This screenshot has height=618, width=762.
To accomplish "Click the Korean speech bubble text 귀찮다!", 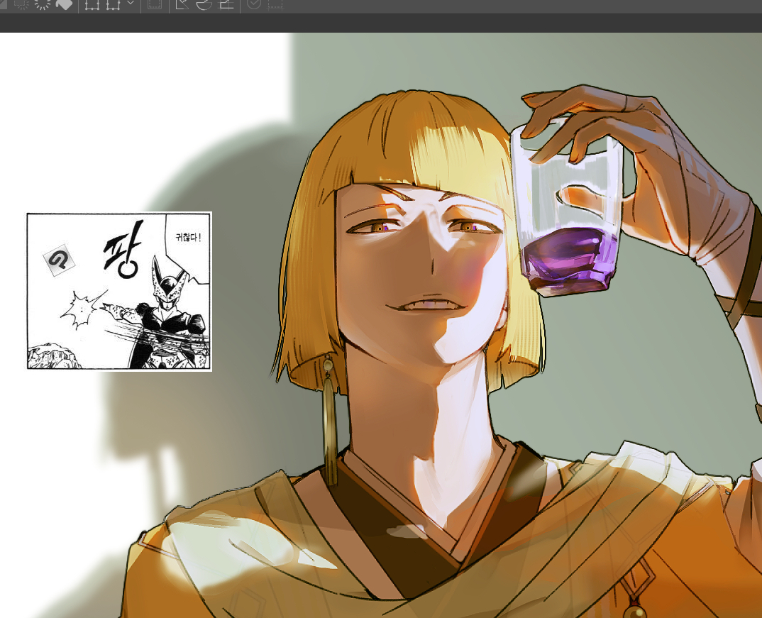I will tap(187, 237).
